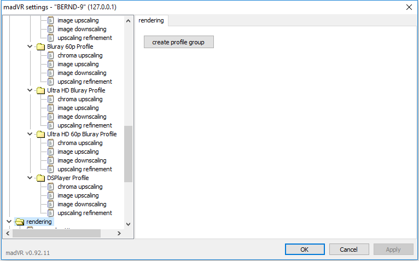Image resolution: width=419 pixels, height=261 pixels.
Task: Click the DSPlayer Profile folder icon
Action: pyautogui.click(x=40, y=178)
